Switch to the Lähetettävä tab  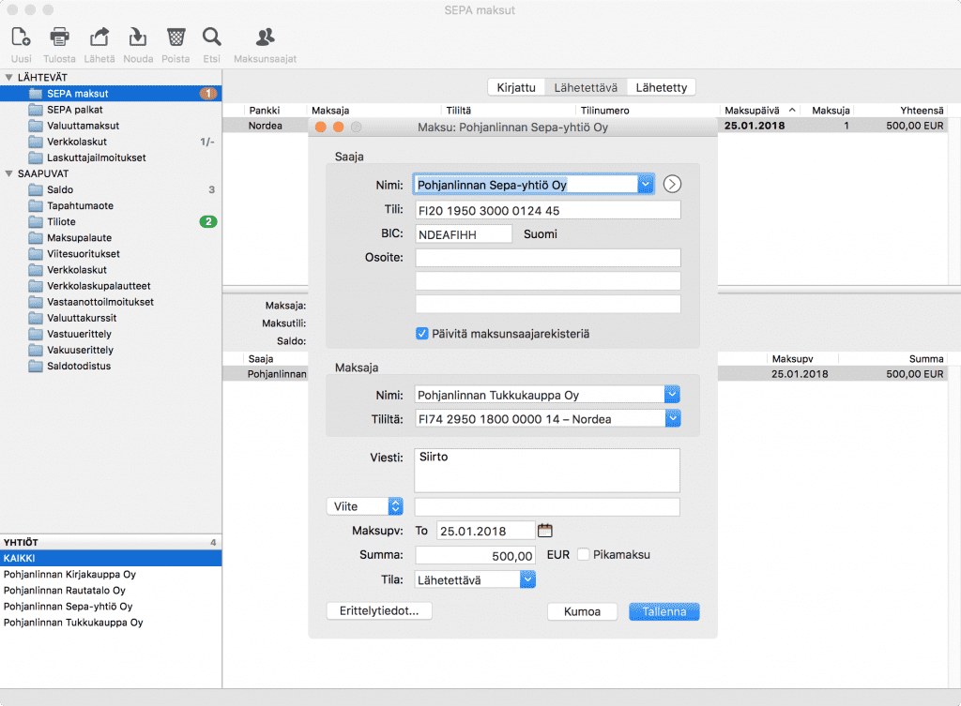(x=586, y=87)
